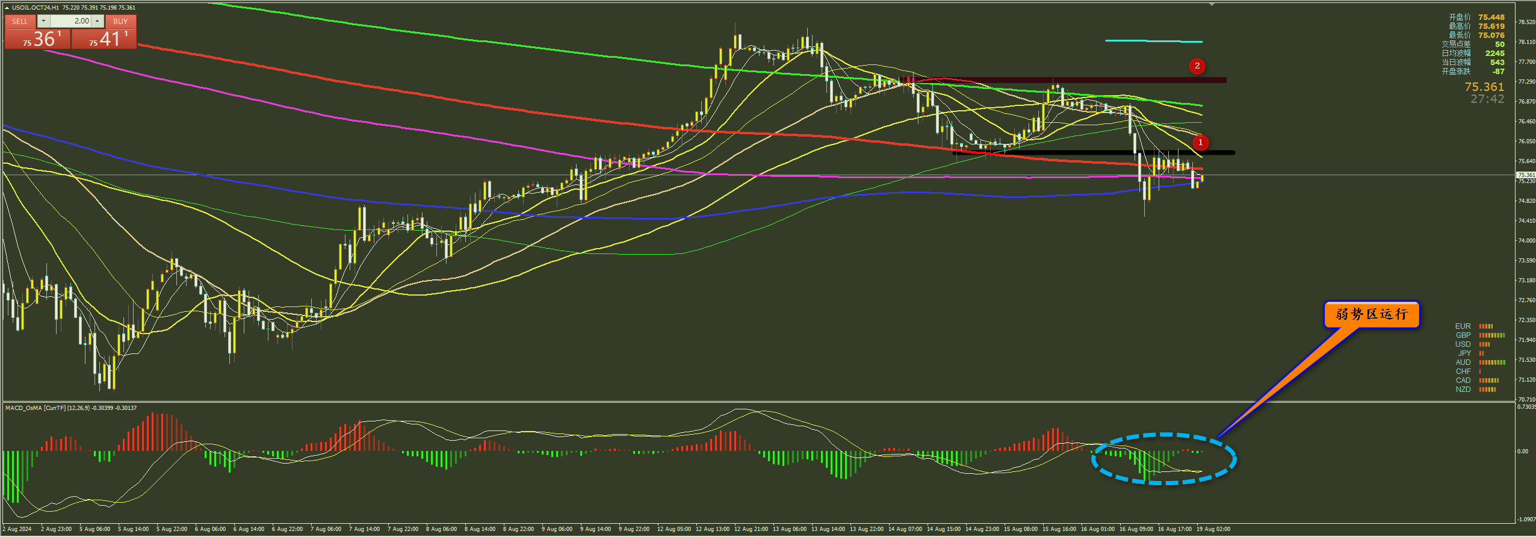Click the MACD_OsMA indicator label
The height and width of the screenshot is (537, 1536).
pos(71,408)
